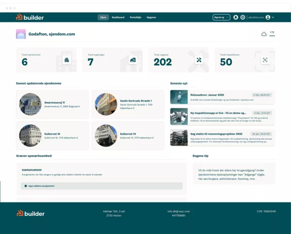Click the tools icon in Total opgaver card
The height and width of the screenshot is (234, 291).
pos(199,60)
